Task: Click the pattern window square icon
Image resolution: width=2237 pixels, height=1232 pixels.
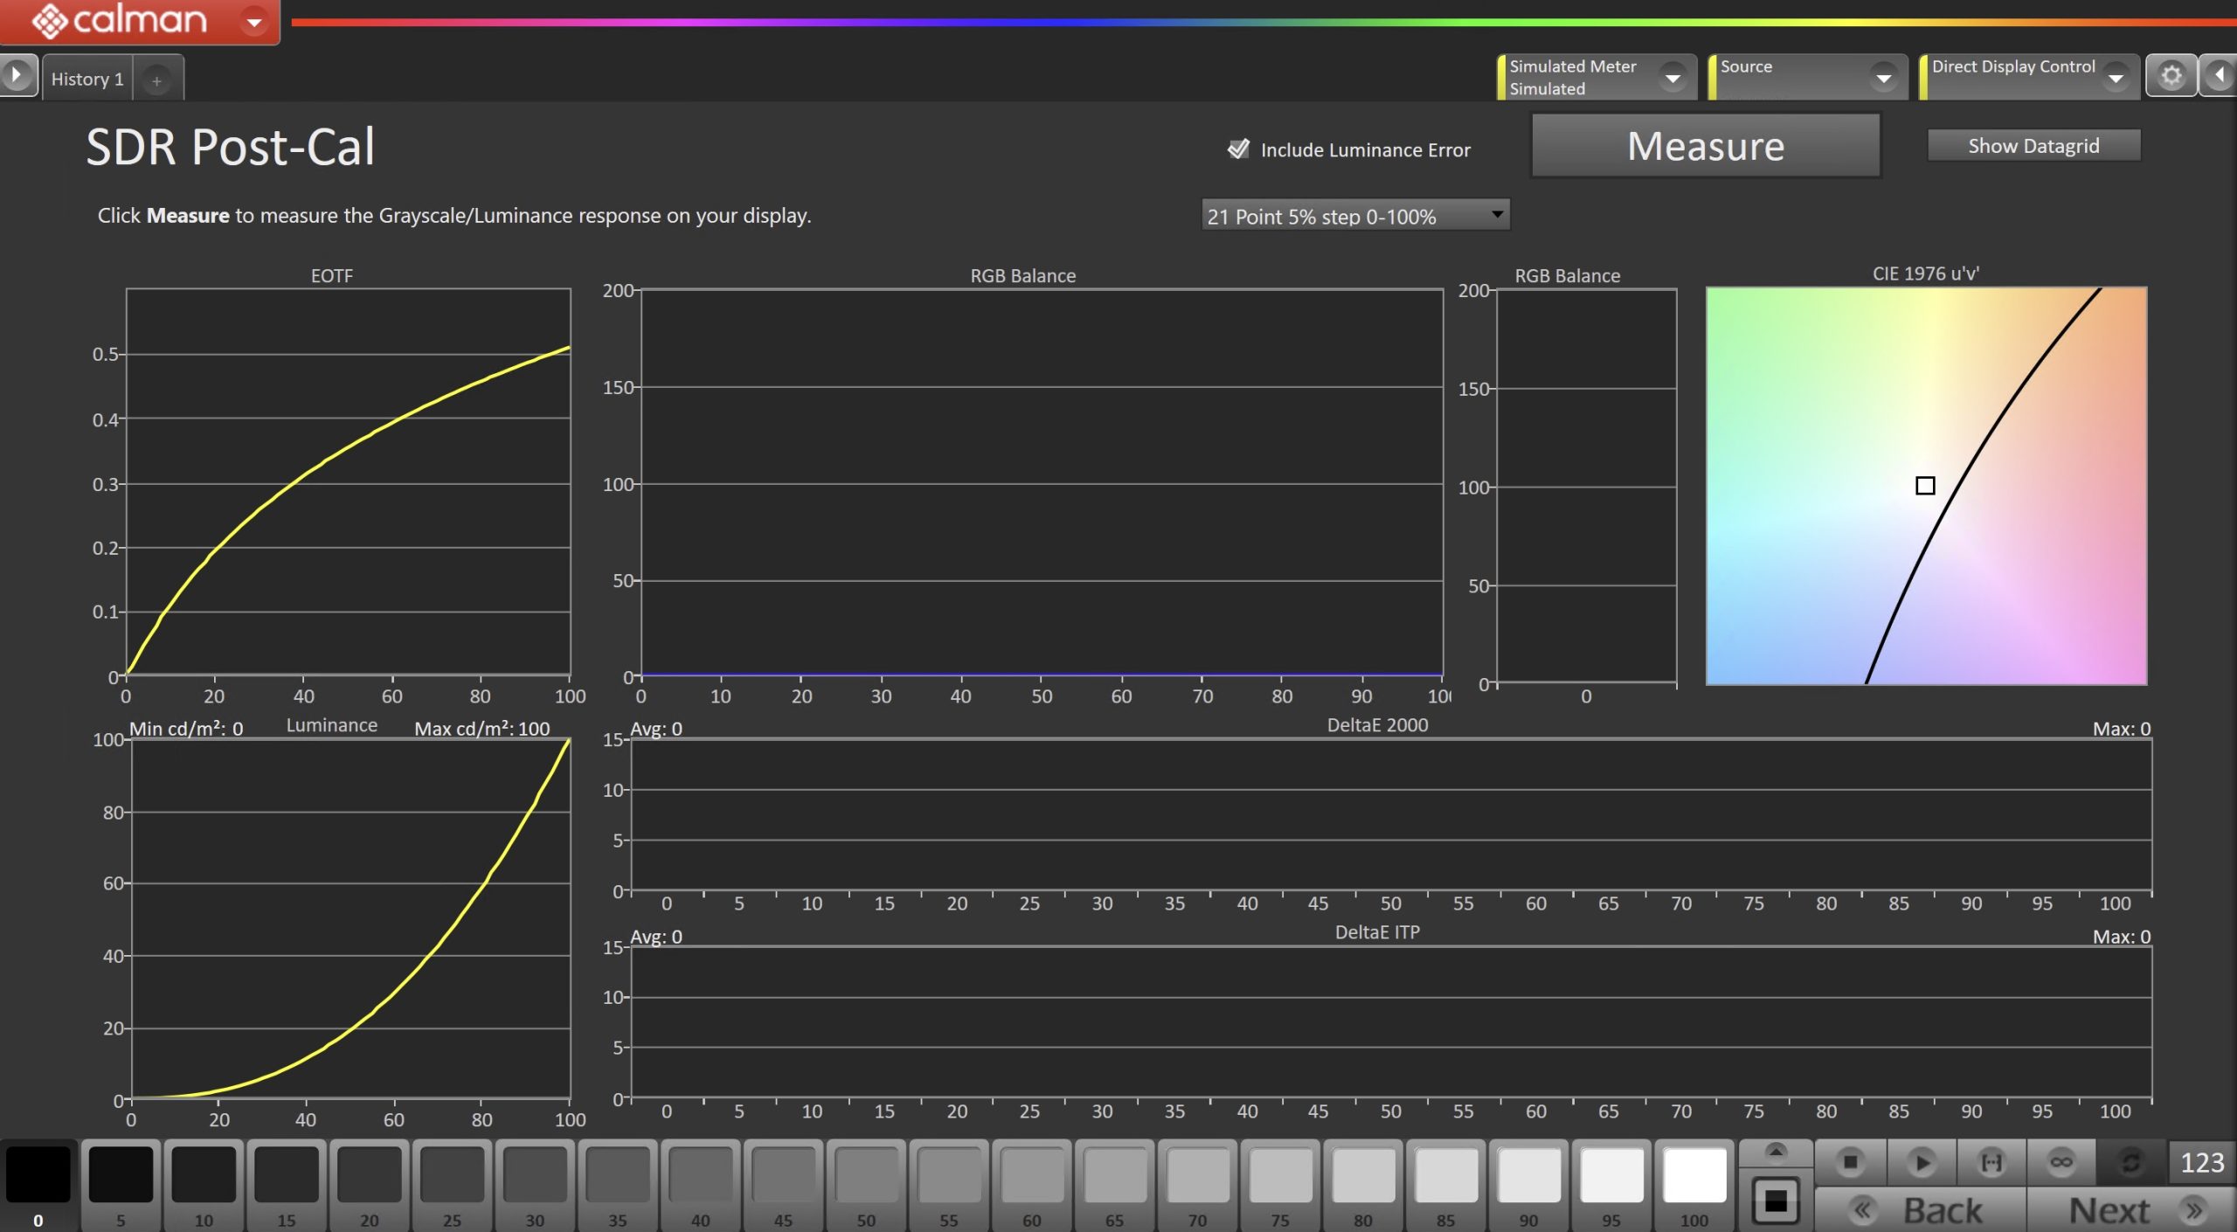Action: pyautogui.click(x=1776, y=1202)
